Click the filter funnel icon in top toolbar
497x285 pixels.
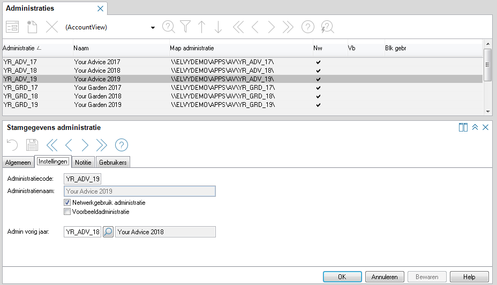point(185,27)
